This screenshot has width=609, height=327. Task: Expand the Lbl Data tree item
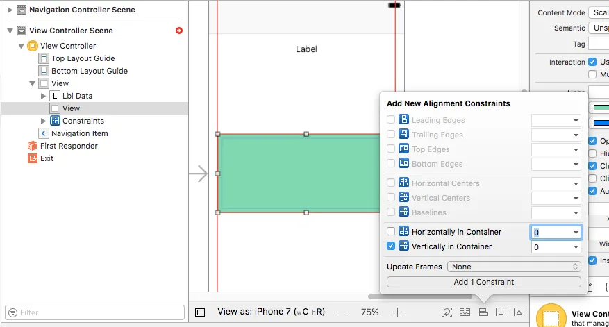44,96
